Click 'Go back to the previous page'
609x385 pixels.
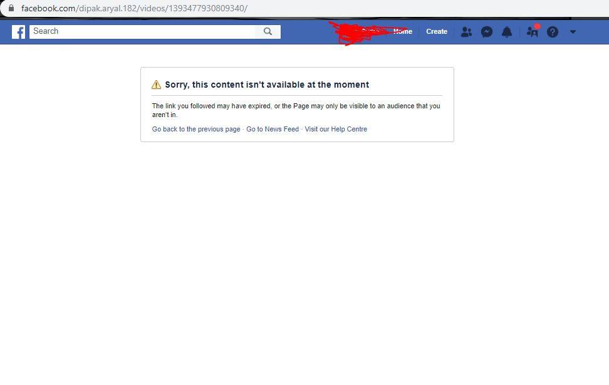tap(196, 129)
